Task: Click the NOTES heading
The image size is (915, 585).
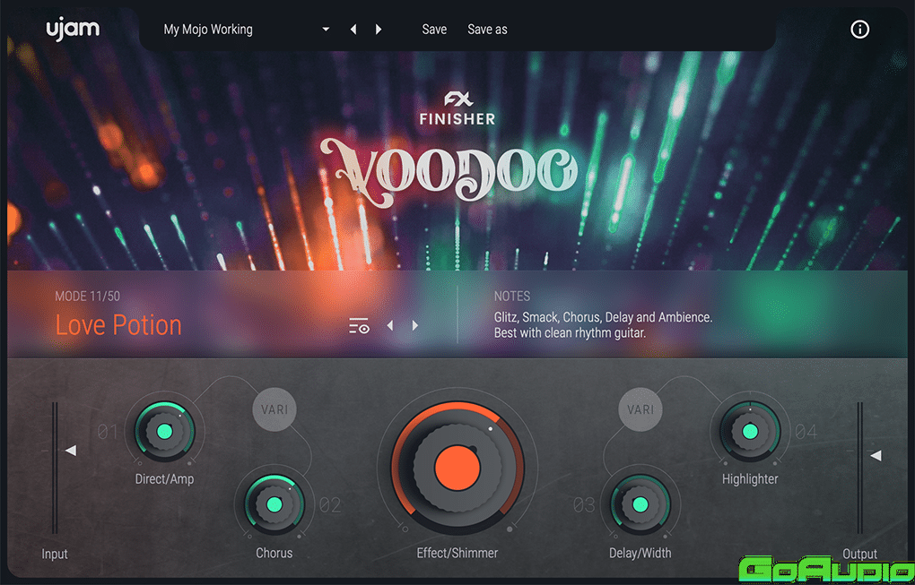Action: pos(512,297)
